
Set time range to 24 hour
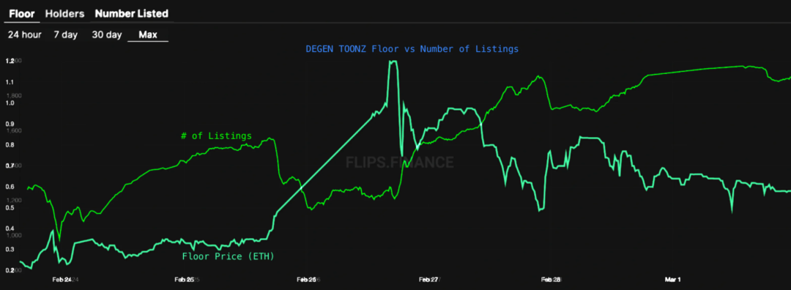24,35
